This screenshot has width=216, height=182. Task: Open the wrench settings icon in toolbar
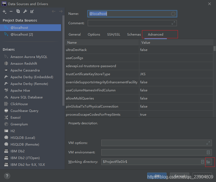click(x=25, y=11)
